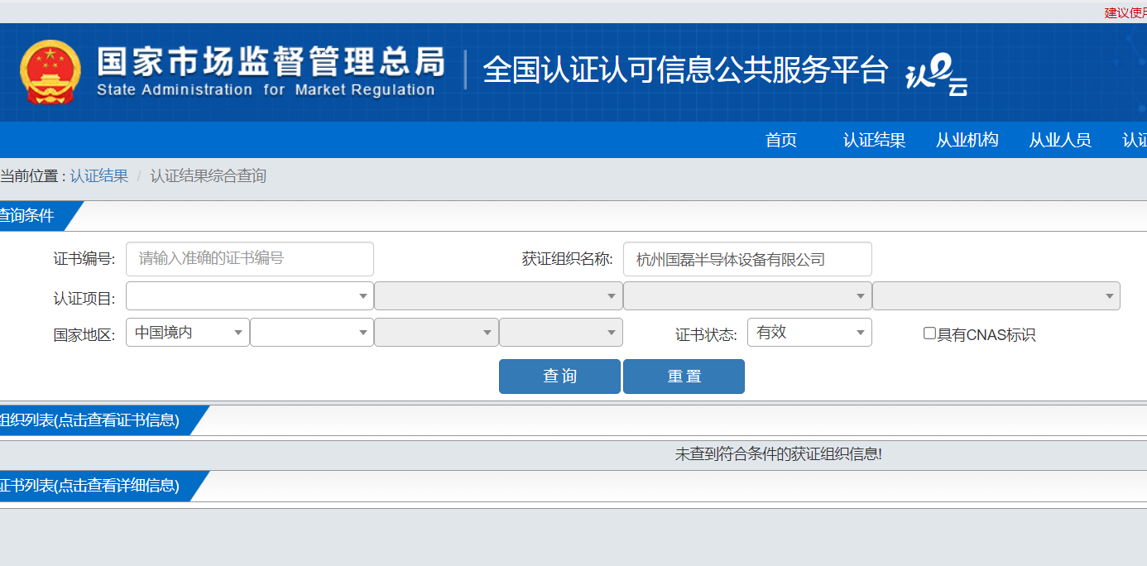The height and width of the screenshot is (566, 1147).
Task: Click the 全国认证认可信息公共服务平台 heading
Action: pos(685,70)
